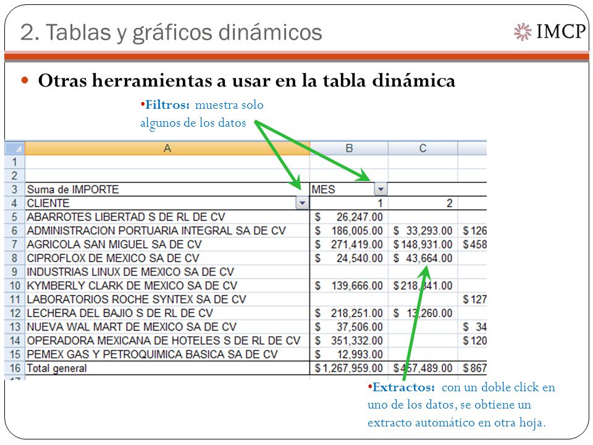
Task: Select row 1 header
Action: tap(14, 162)
